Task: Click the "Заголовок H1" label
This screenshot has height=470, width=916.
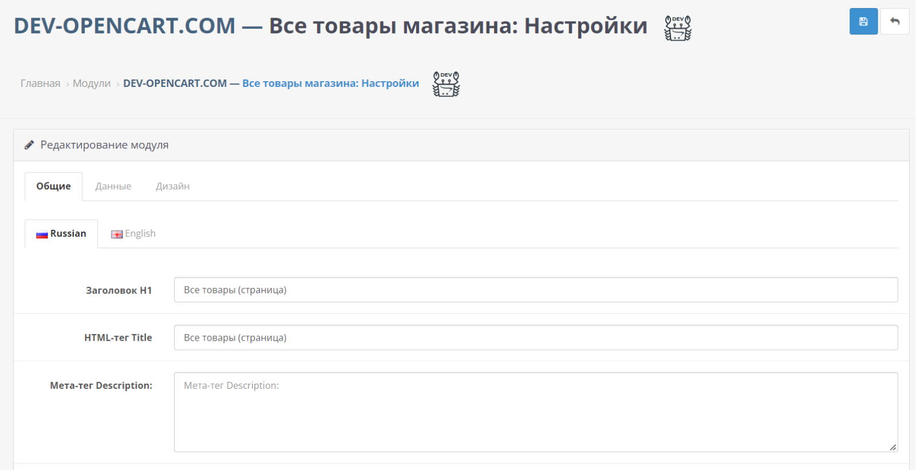Action: (119, 290)
